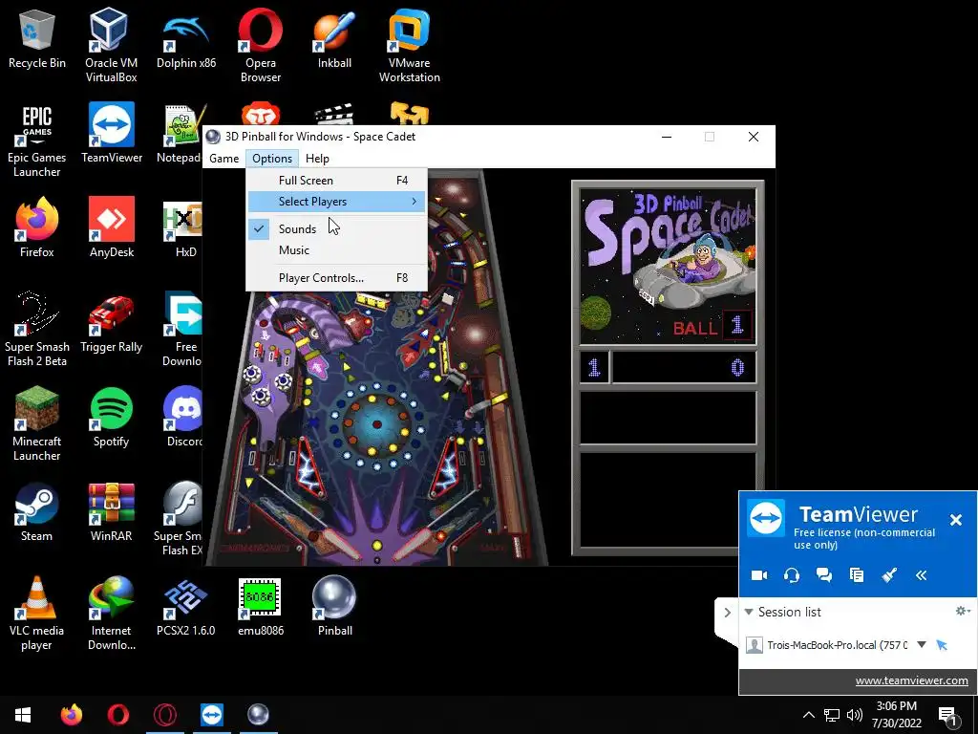Select the Spotify desktop icon
Image resolution: width=978 pixels, height=734 pixels.
[112, 418]
